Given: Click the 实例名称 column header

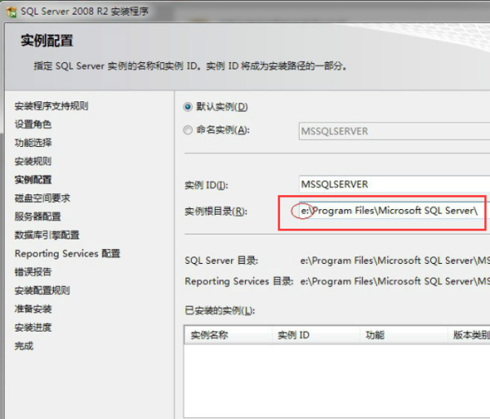Looking at the screenshot, I should tap(229, 335).
